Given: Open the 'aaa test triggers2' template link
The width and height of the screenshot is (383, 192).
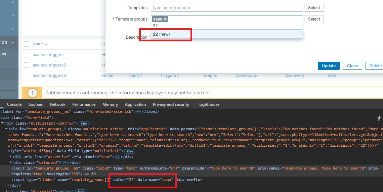Looking at the screenshot, I should 49,65.
